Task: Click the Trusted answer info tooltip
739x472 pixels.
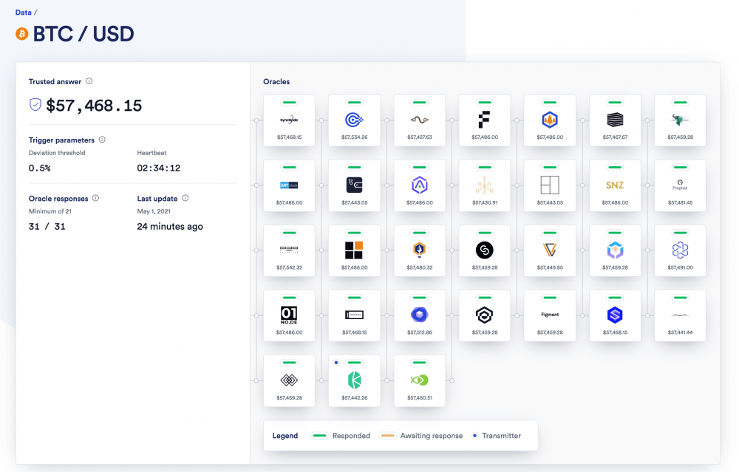Action: click(x=88, y=81)
